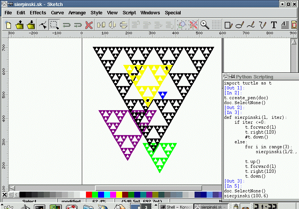Select the Draw Rectangle tool
This screenshot has width=299, height=209.
tap(228, 25)
